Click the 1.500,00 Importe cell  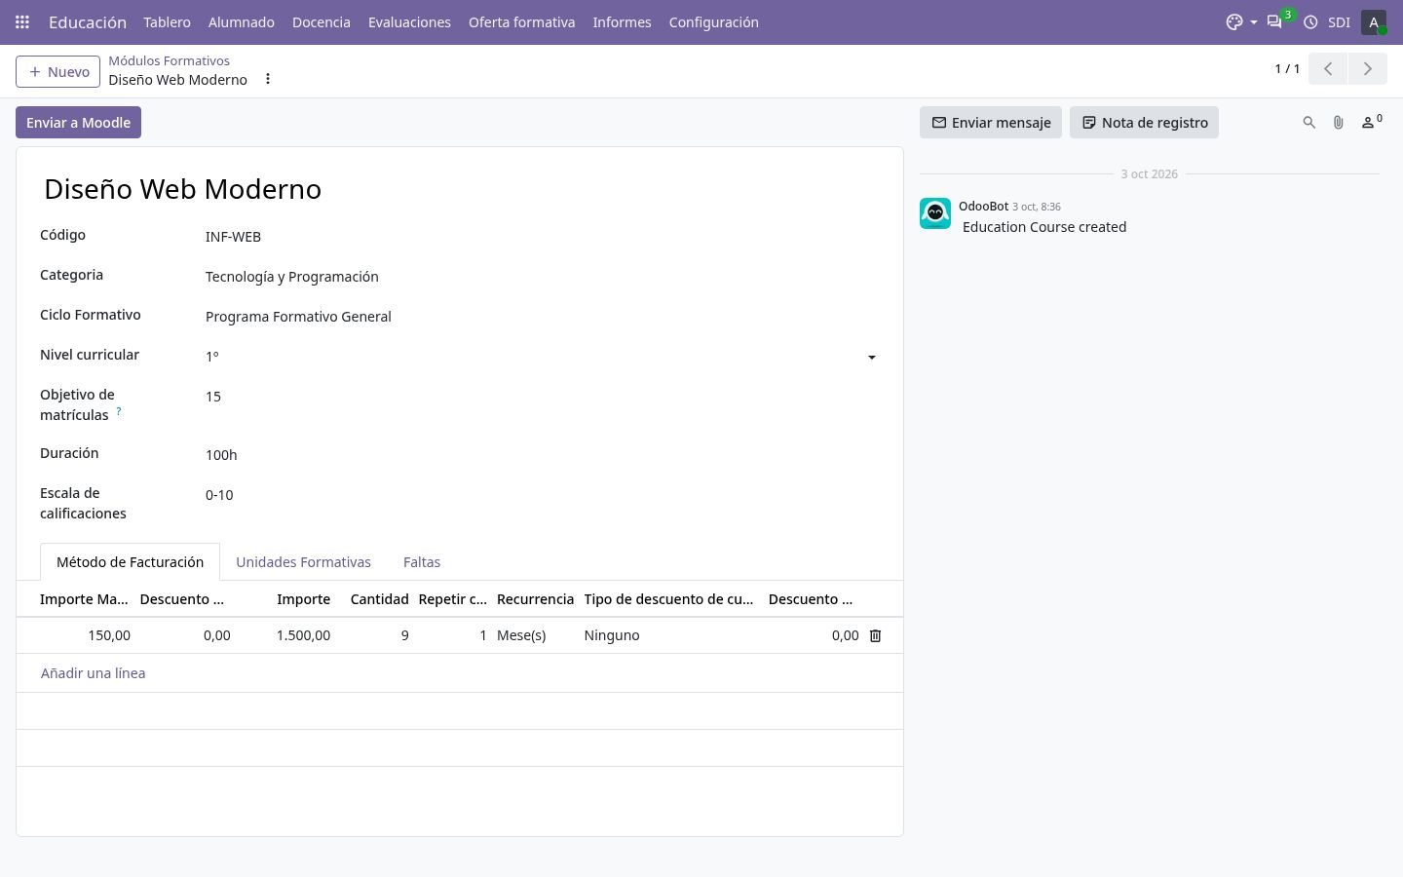pyautogui.click(x=285, y=635)
